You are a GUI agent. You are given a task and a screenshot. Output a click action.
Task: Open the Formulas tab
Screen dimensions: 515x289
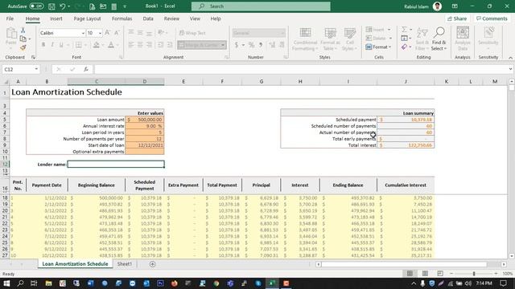point(122,18)
